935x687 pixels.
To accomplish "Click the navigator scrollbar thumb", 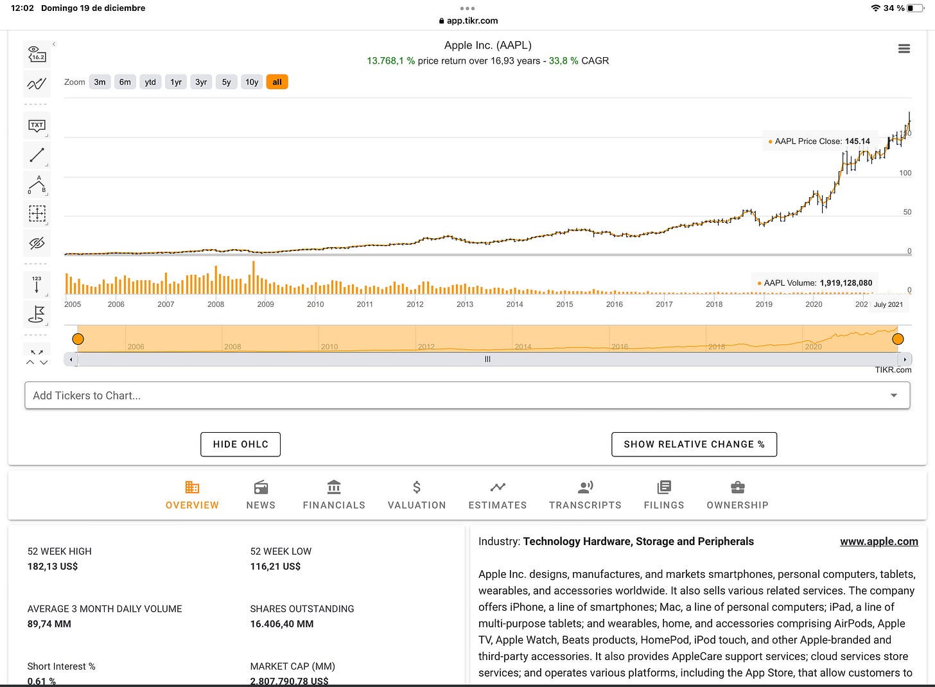I will (487, 360).
